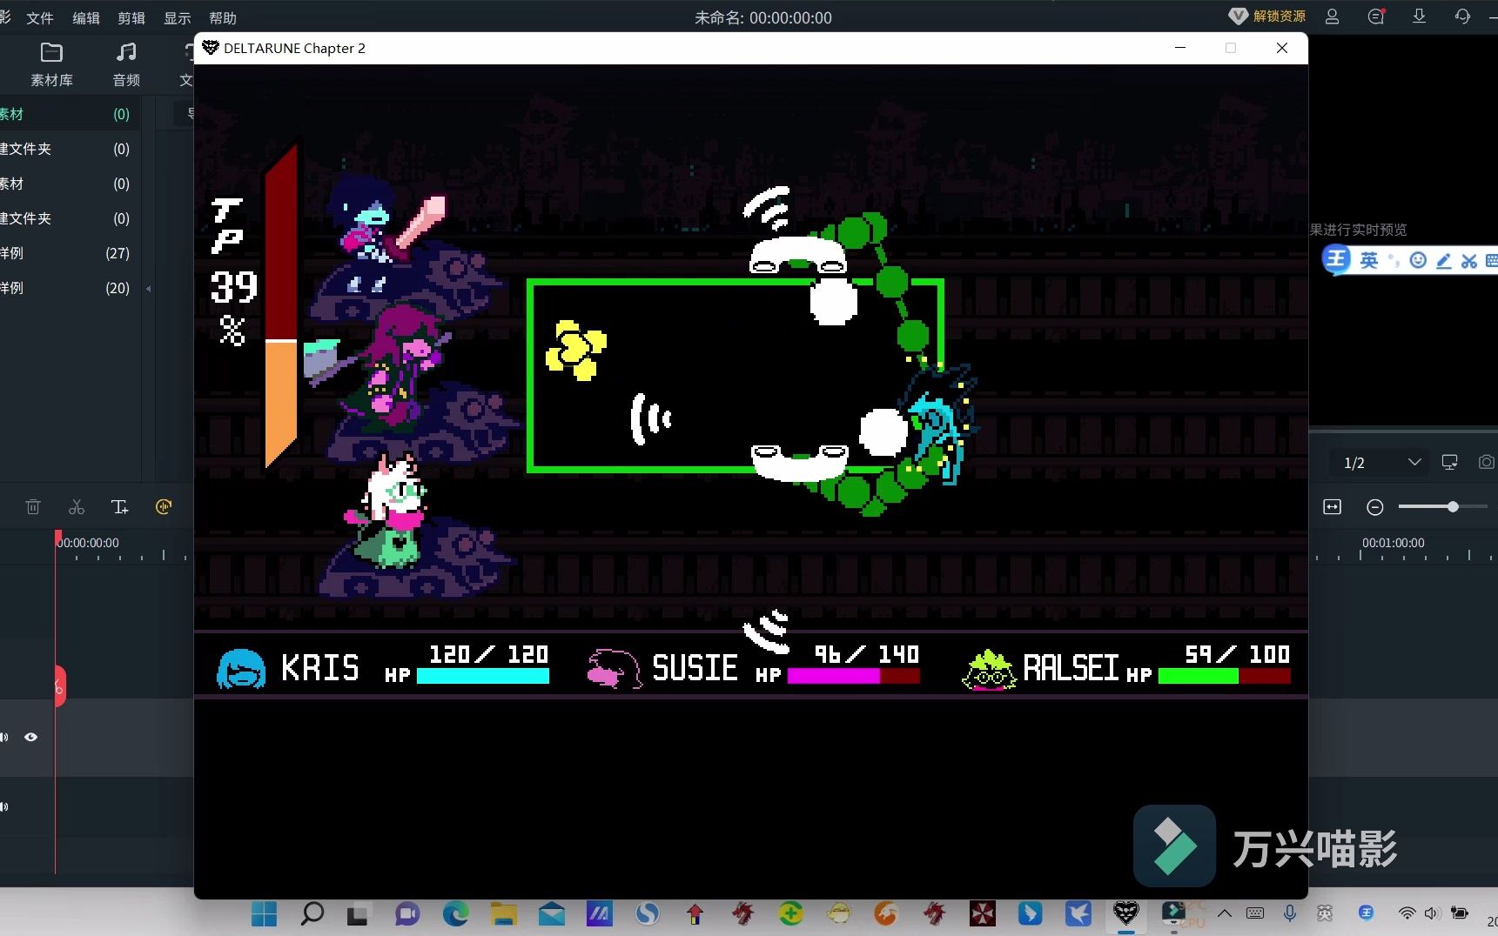
Task: Open Windows taskbar search
Action: (312, 913)
